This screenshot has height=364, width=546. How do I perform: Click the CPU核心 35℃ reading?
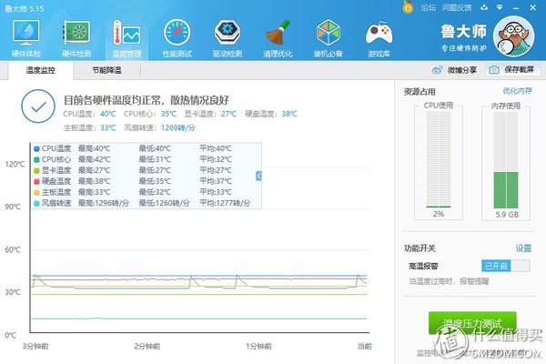click(168, 114)
